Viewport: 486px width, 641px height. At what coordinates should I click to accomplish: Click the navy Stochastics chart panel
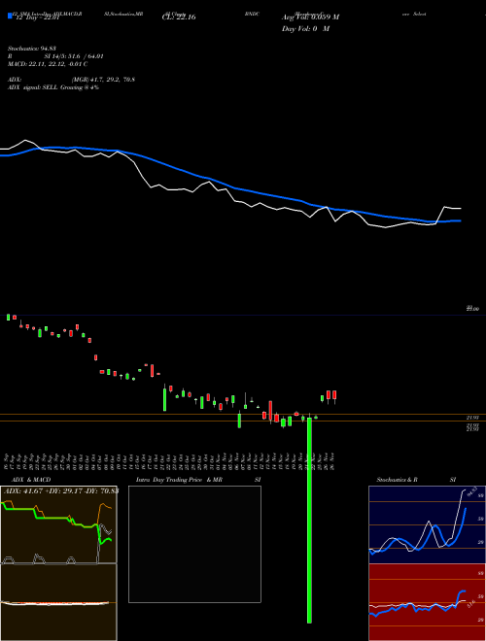tap(427, 524)
